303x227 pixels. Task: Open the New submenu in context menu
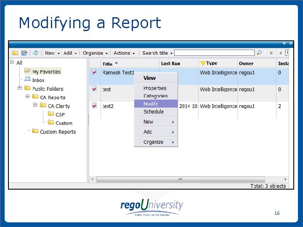point(156,122)
